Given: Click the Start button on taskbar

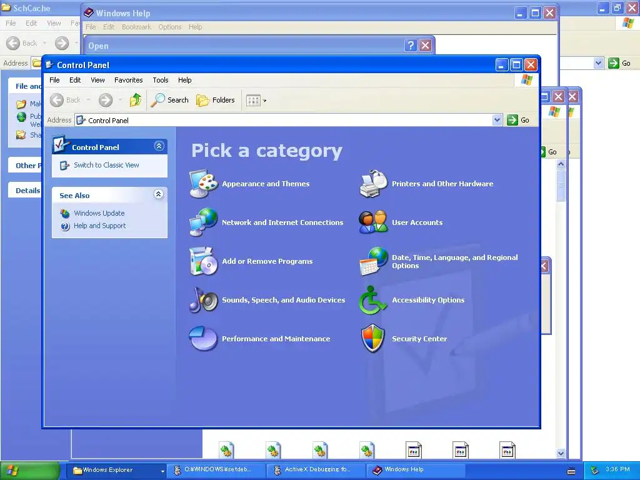Looking at the screenshot, I should click(30, 471).
